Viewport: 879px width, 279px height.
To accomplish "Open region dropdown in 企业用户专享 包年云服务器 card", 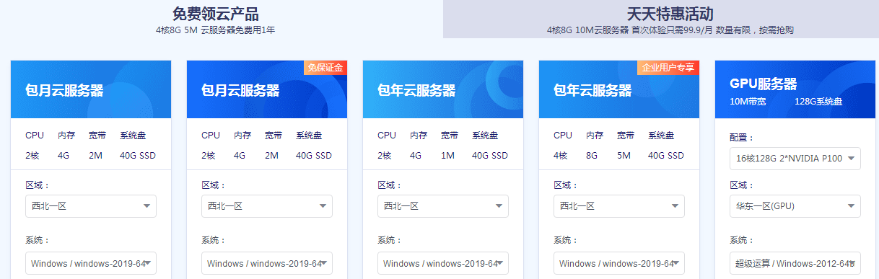I will [619, 206].
